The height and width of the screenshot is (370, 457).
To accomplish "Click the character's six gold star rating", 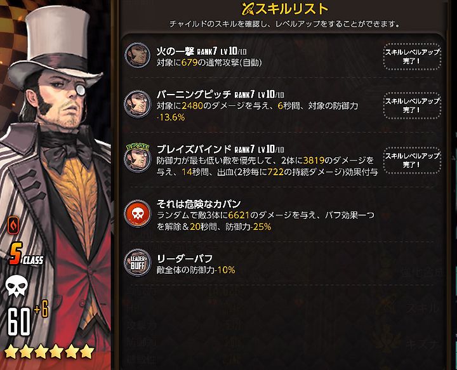I will coord(49,352).
